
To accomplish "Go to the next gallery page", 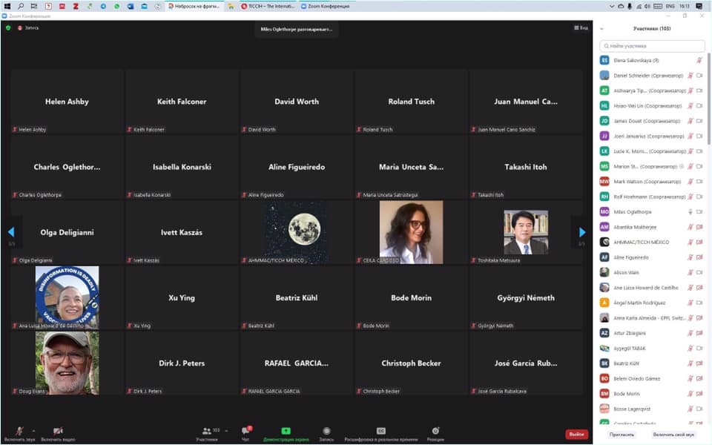I will (582, 232).
